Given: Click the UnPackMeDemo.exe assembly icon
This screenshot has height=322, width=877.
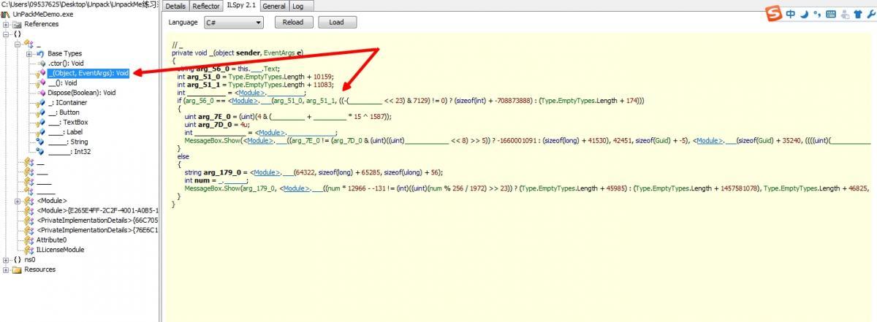Looking at the screenshot, I should pyautogui.click(x=6, y=14).
